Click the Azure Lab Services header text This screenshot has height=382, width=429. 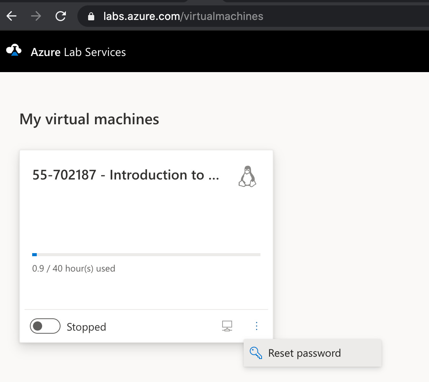pyautogui.click(x=78, y=52)
